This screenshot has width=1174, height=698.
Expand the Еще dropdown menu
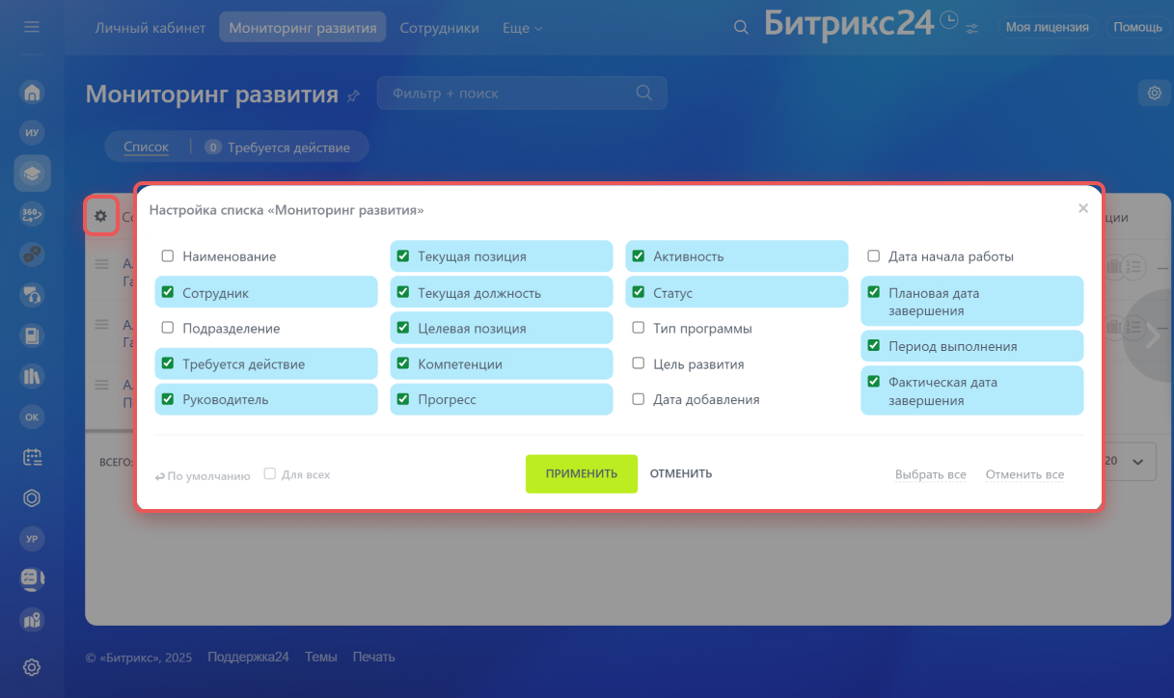[522, 28]
